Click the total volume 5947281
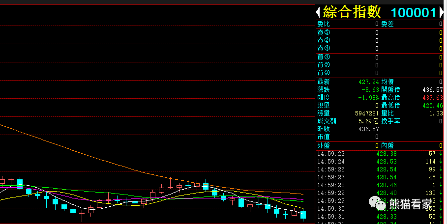 367,113
